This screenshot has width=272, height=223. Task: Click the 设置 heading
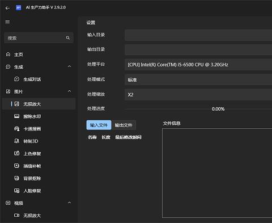pos(91,23)
